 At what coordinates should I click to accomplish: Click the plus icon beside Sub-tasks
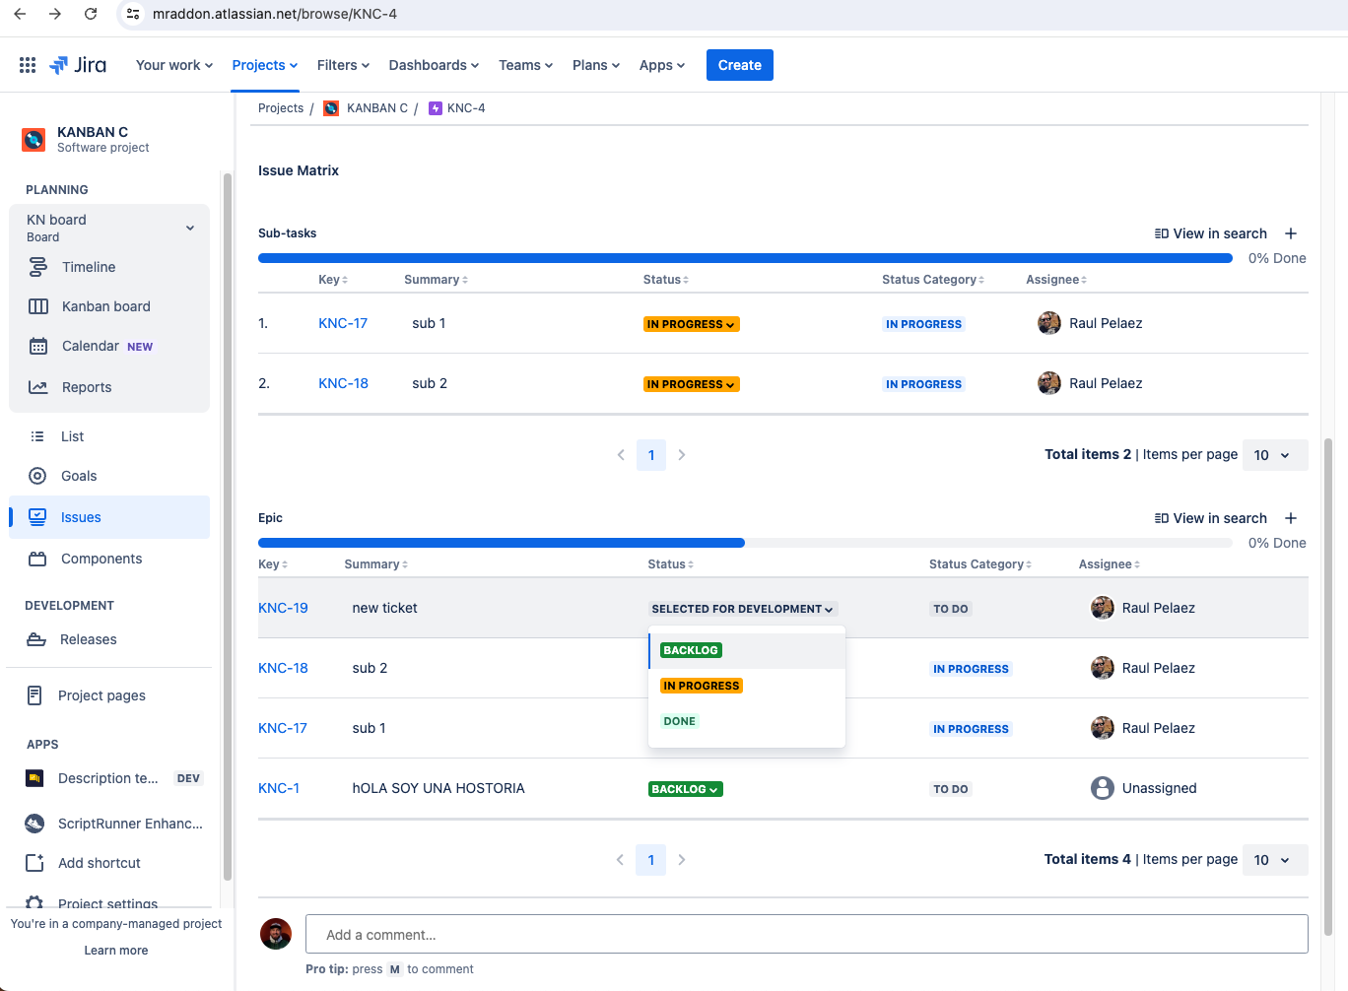coord(1291,233)
